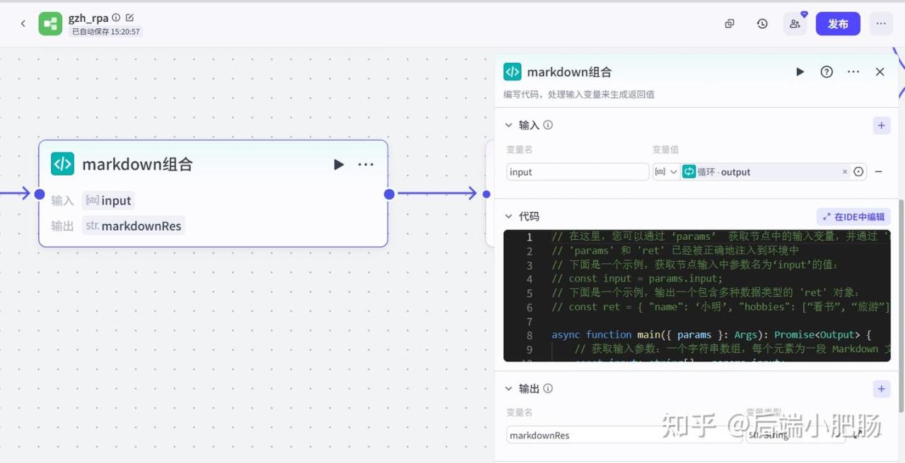This screenshot has height=463, width=905.
Task: Open help icon in side panel header
Action: click(x=827, y=72)
